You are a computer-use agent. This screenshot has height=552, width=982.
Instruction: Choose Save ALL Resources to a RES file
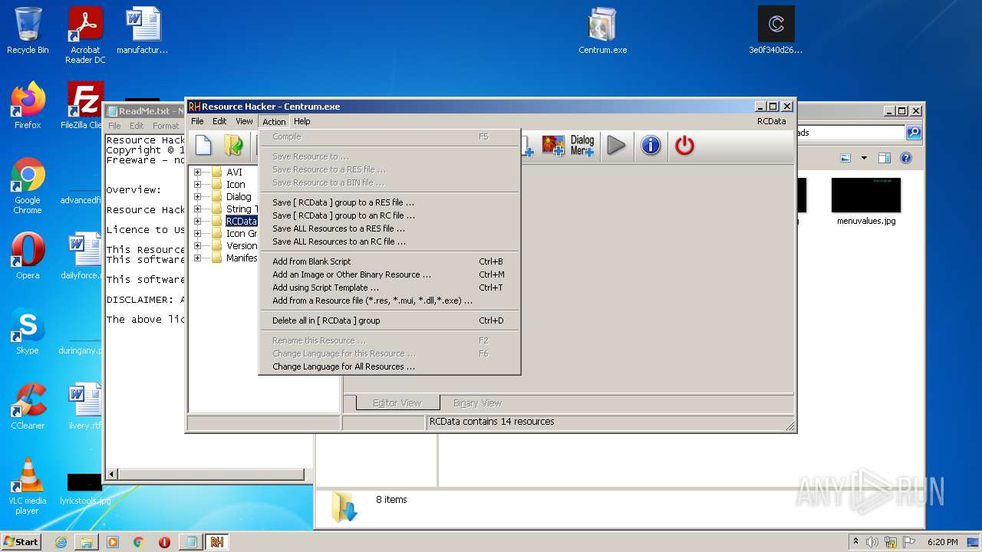pyautogui.click(x=390, y=228)
